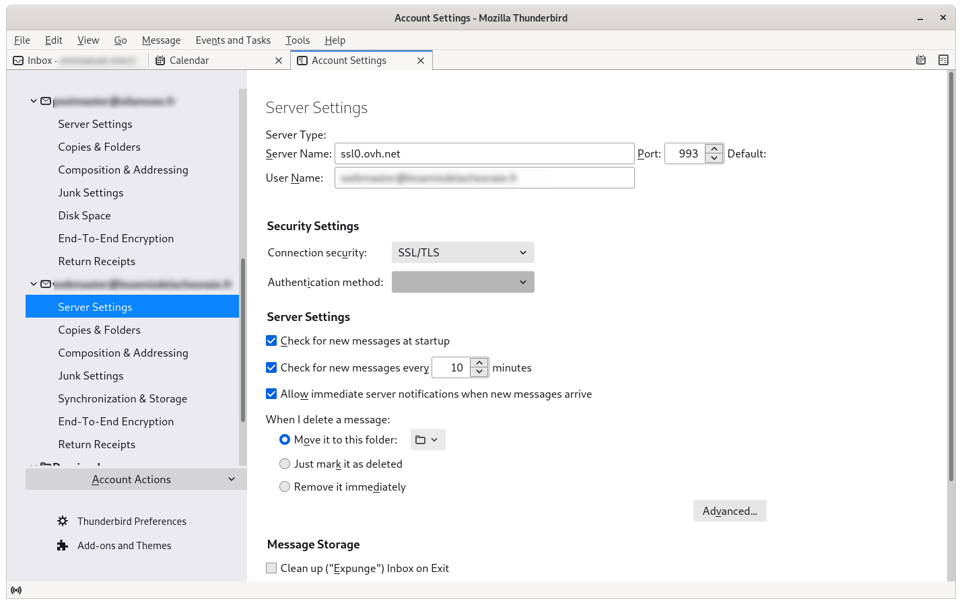Close the Calendar tab
The image size is (962, 605).
coord(279,61)
